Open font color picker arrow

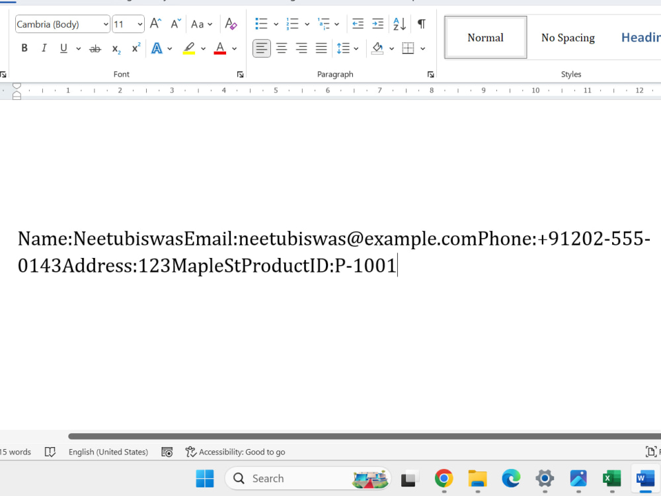coord(235,49)
